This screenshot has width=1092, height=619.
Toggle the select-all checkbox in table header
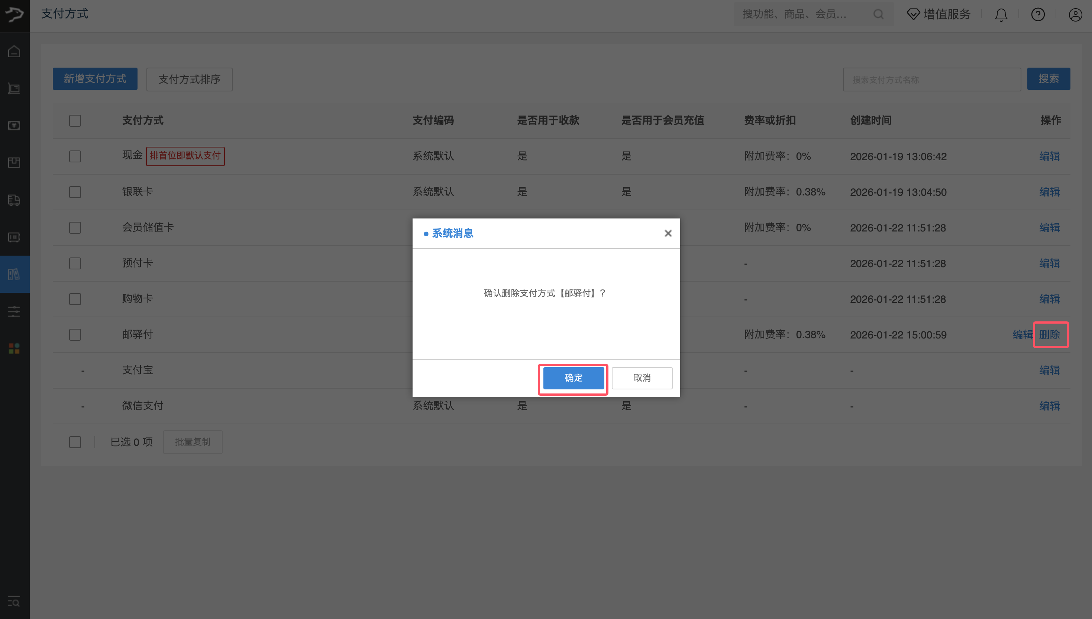(x=75, y=121)
